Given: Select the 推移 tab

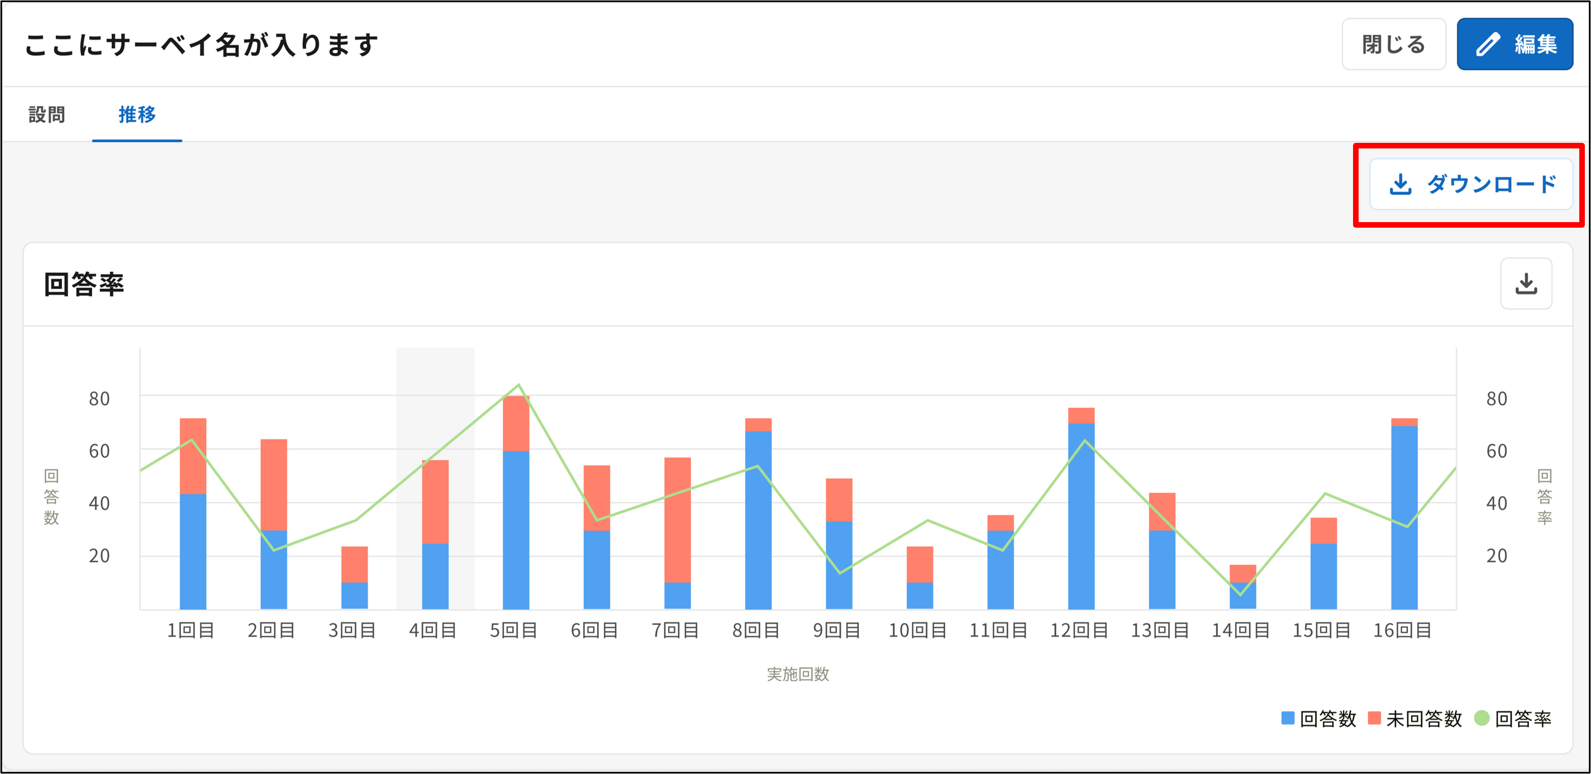Looking at the screenshot, I should coord(137,115).
